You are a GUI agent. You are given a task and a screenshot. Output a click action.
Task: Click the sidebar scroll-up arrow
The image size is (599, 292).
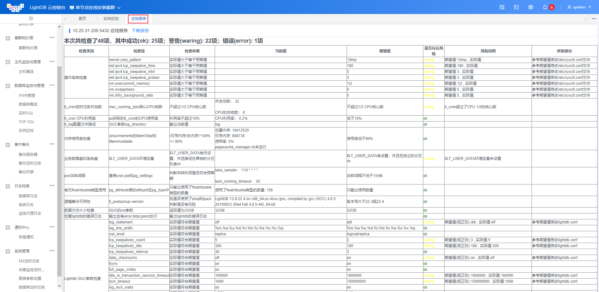[59, 26]
